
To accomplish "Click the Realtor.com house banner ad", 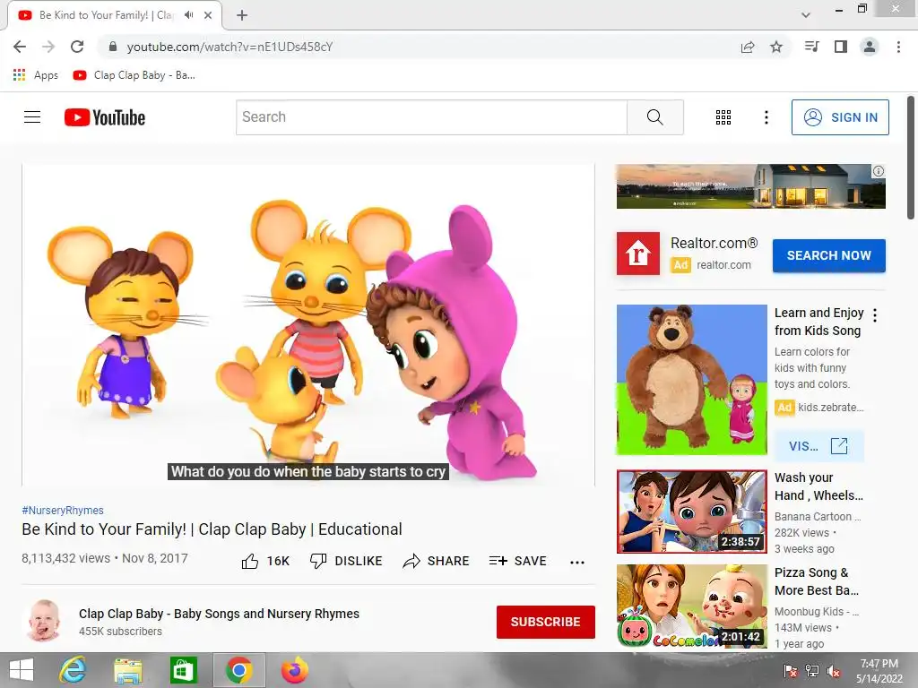I will (750, 186).
